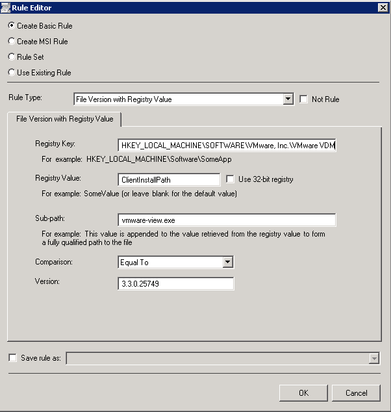391x412 pixels.
Task: Click the Sub-path label
Action: point(50,218)
